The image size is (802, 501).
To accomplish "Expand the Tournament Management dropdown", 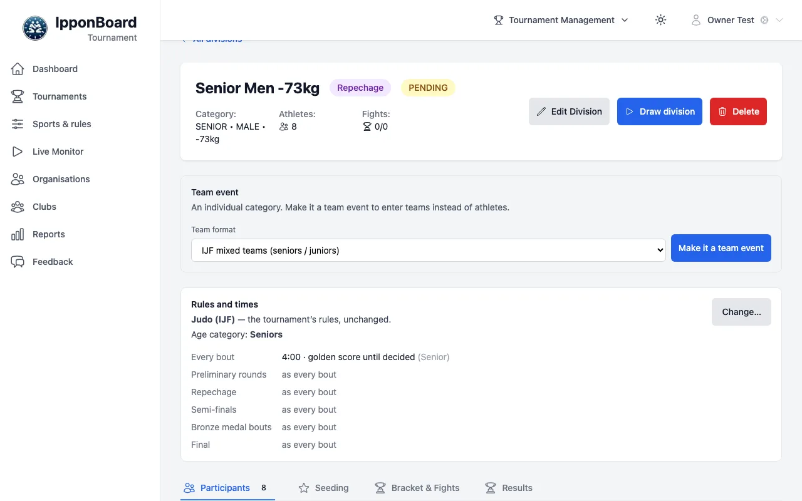I will [x=561, y=20].
